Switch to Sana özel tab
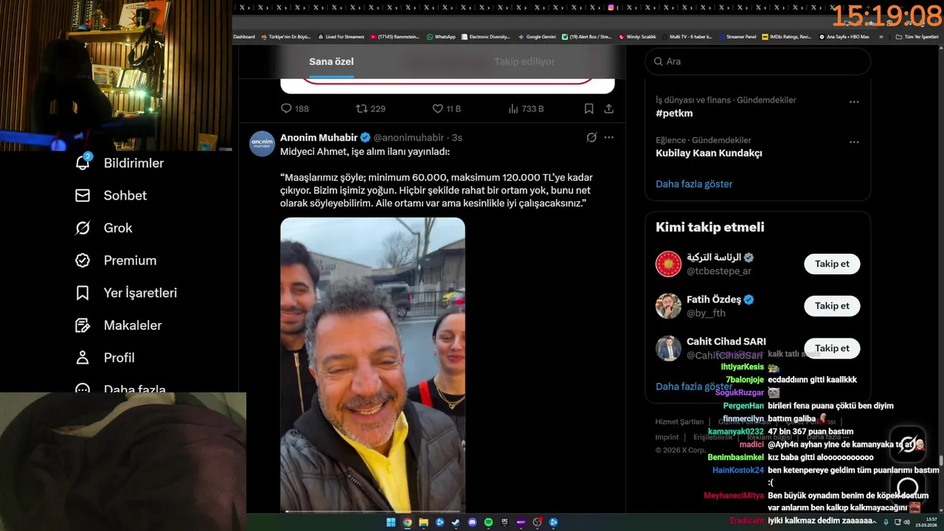The height and width of the screenshot is (531, 944). tap(331, 61)
